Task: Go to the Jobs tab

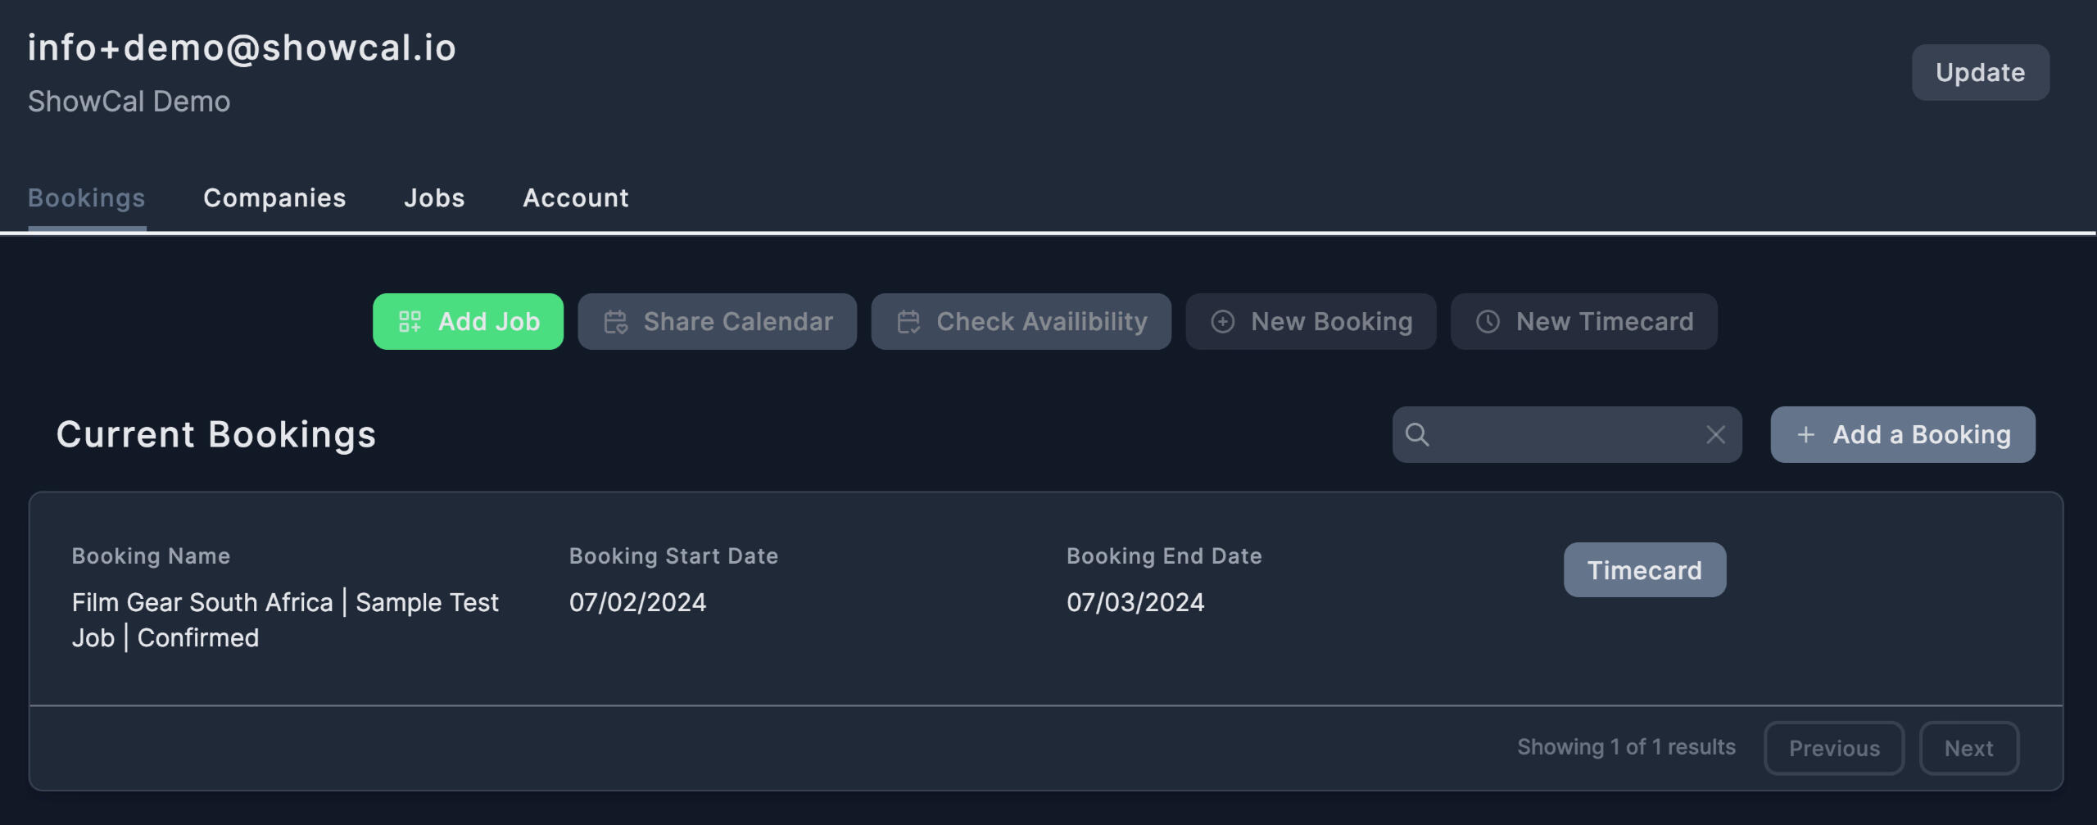Action: (x=434, y=198)
